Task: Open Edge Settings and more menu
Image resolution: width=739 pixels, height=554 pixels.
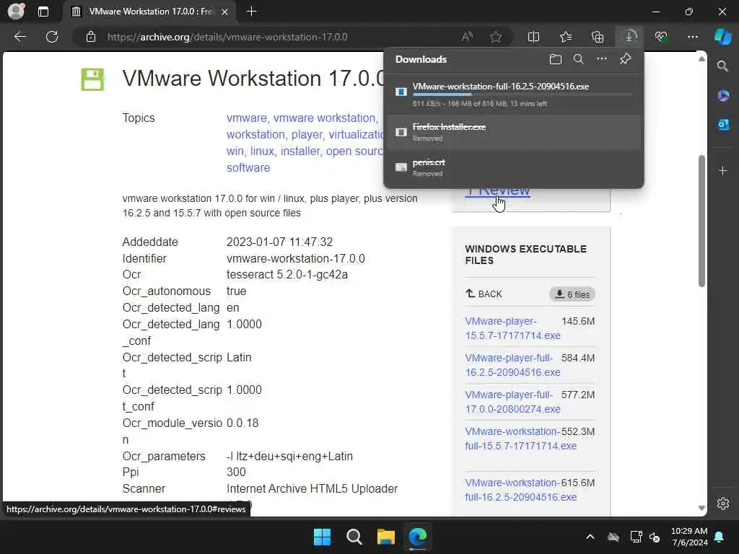Action: (692, 37)
